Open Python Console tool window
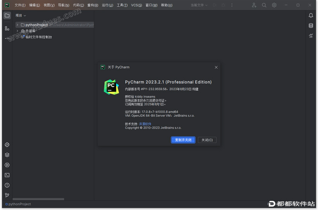The width and height of the screenshot is (318, 210). click(7, 145)
